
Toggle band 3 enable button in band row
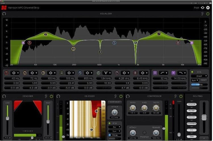tap(43, 73)
